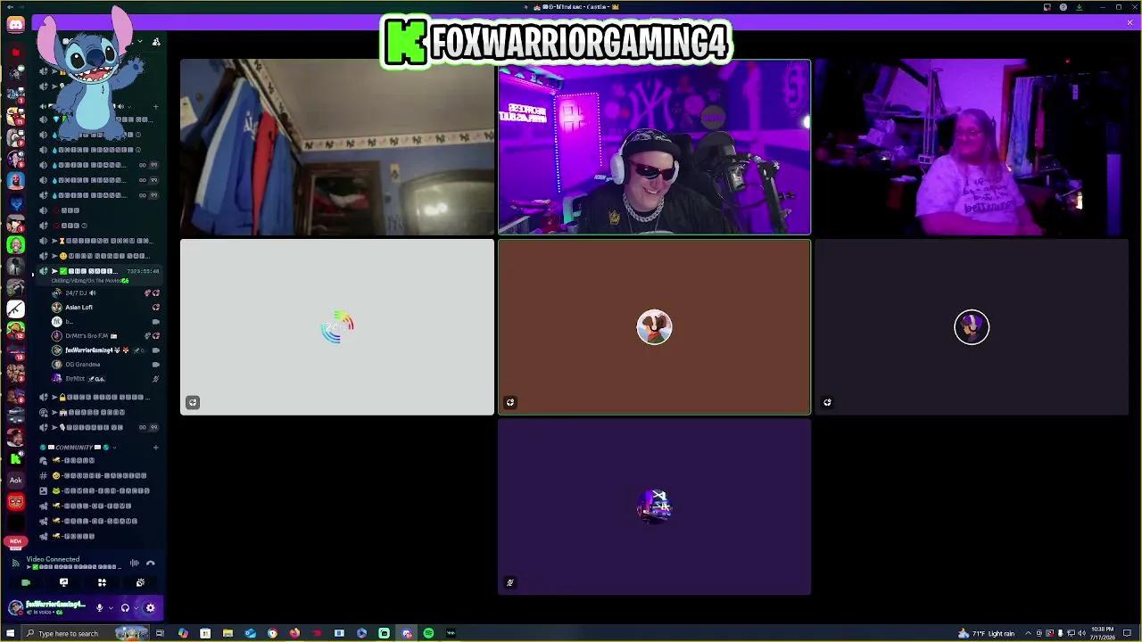Viewport: 1142px width, 642px height.
Task: Select DrMitt's Bro F.M participant
Action: 104,335
